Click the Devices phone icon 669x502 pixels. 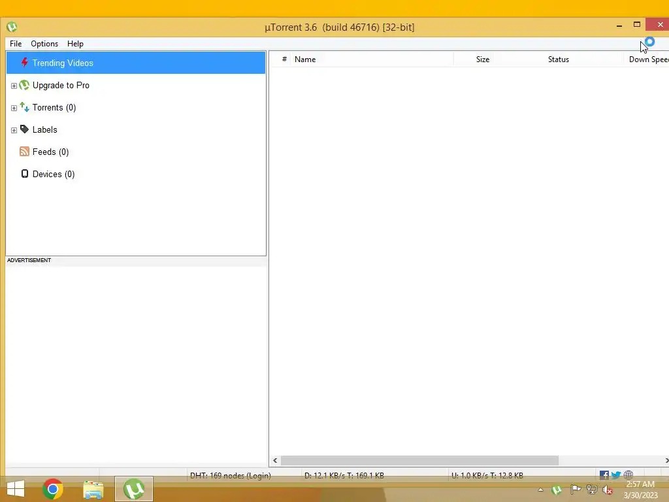[25, 174]
